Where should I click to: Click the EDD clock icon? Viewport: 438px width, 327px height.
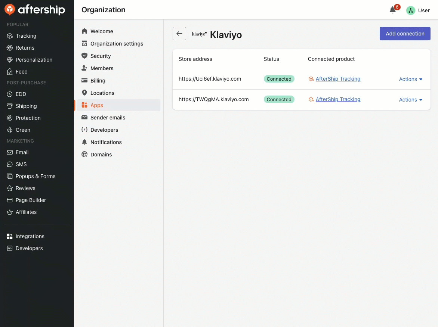[10, 94]
